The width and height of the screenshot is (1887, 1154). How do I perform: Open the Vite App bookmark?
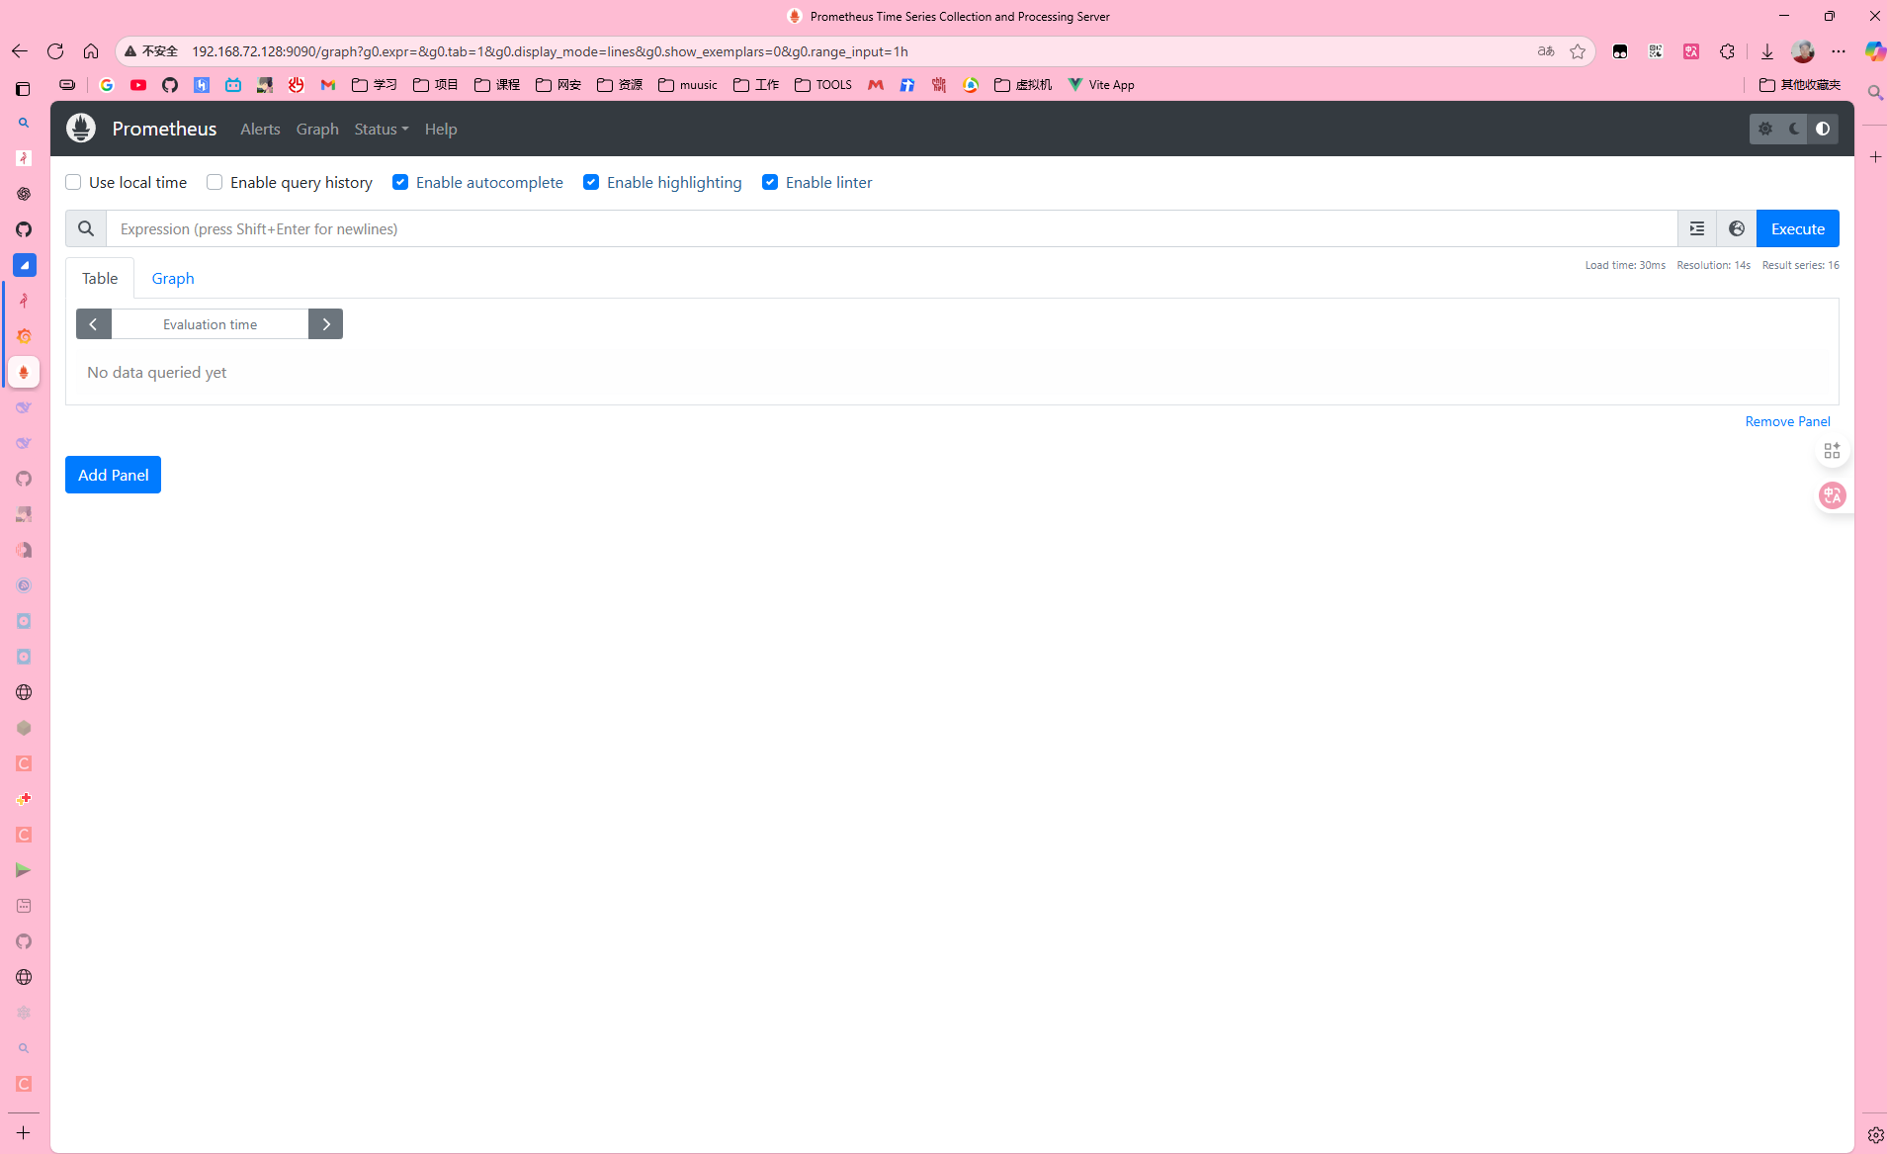(1101, 85)
